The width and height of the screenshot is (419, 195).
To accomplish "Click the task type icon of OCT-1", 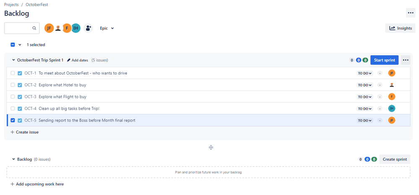I will [20, 73].
